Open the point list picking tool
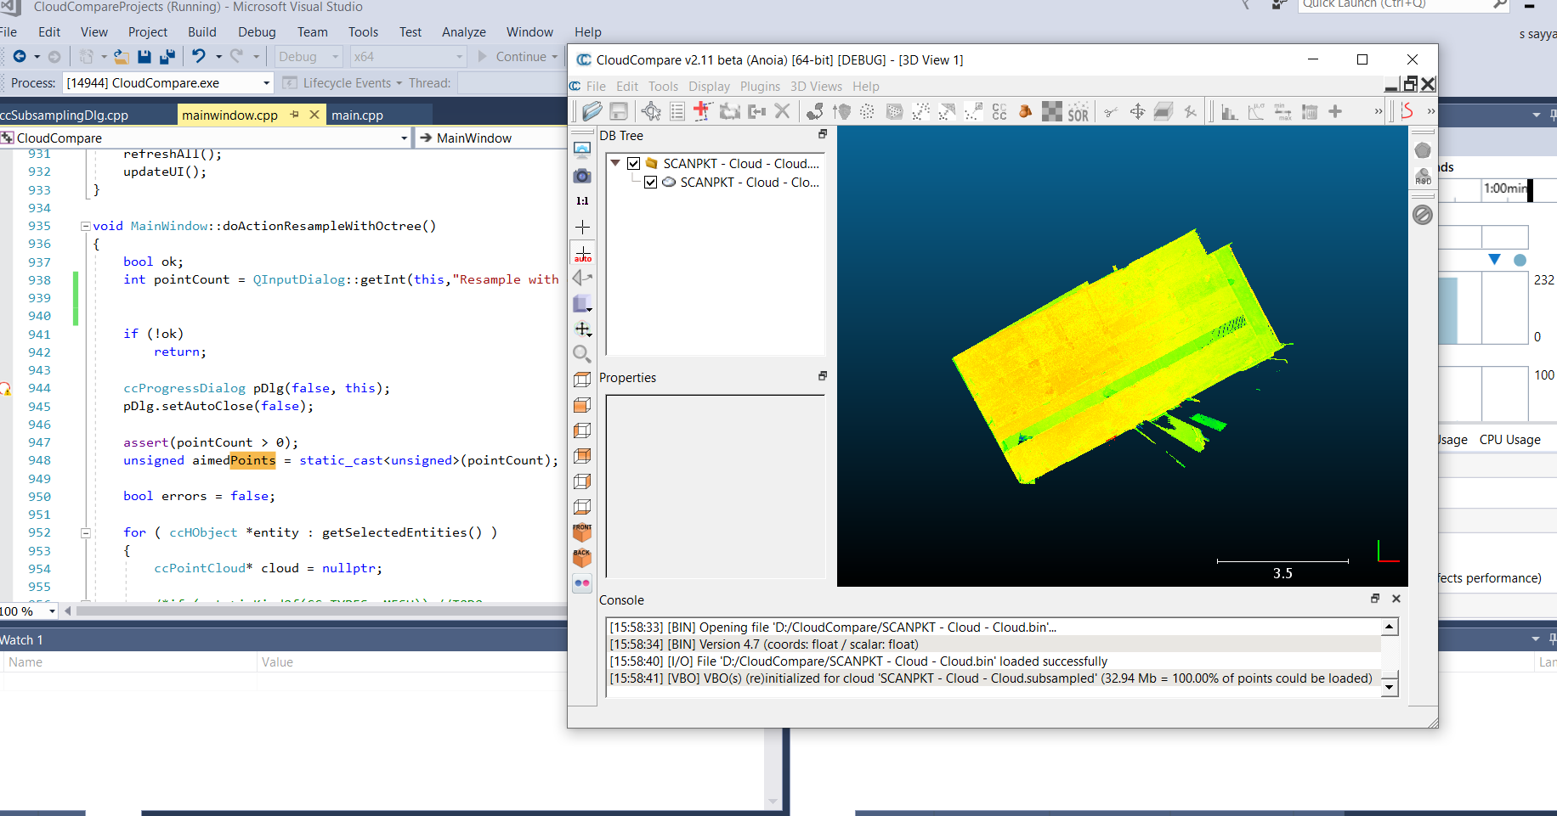The image size is (1557, 816). pos(677,111)
